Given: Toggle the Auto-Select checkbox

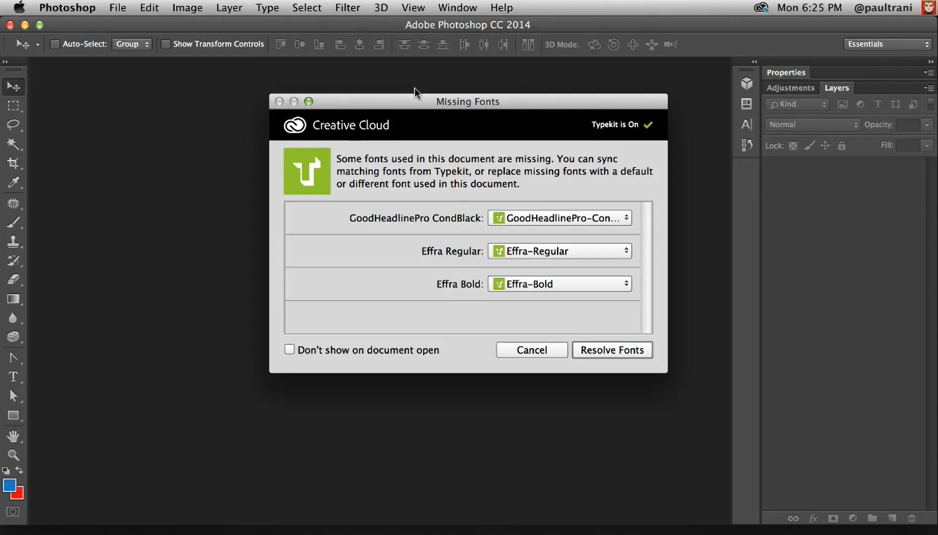Looking at the screenshot, I should click(x=55, y=44).
